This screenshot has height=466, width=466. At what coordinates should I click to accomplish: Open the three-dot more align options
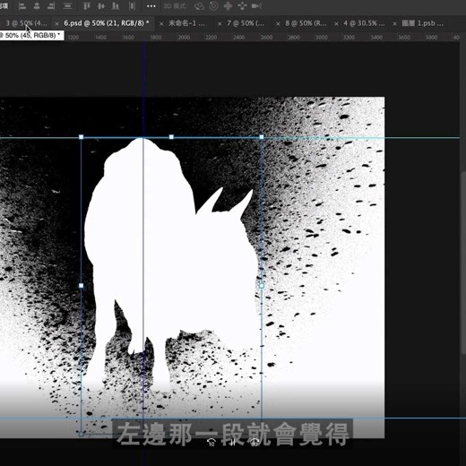[151, 6]
